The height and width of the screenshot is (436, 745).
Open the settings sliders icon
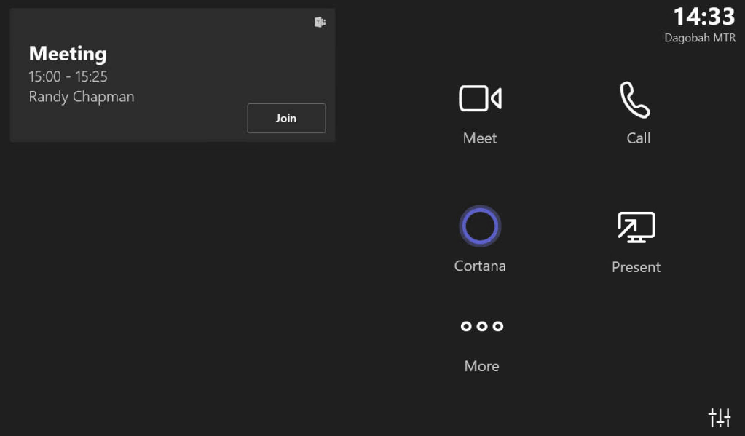pyautogui.click(x=720, y=417)
